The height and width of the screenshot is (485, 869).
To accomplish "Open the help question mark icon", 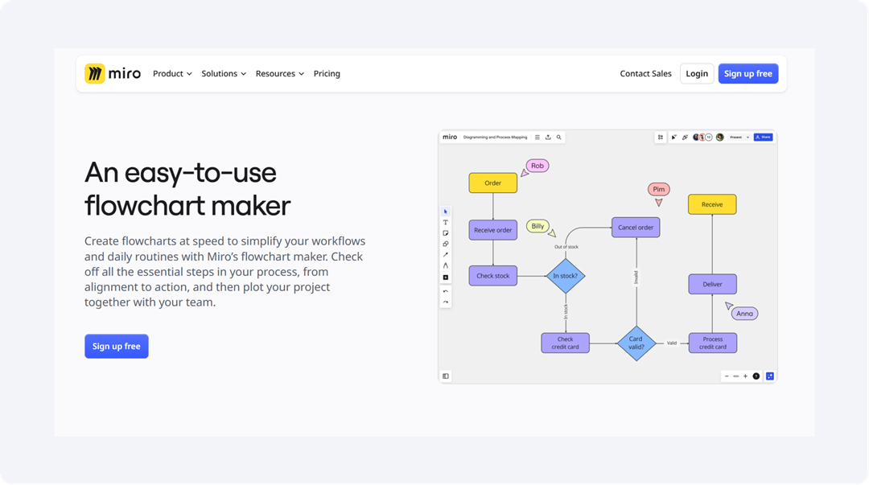I will point(756,376).
